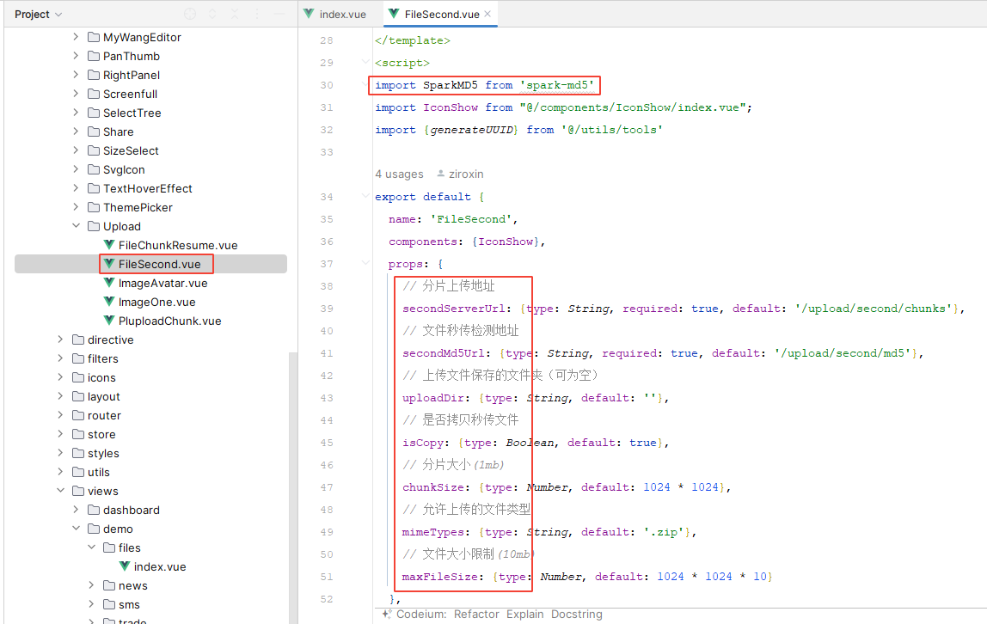Expand the news folder
The height and width of the screenshot is (624, 987).
tap(91, 585)
